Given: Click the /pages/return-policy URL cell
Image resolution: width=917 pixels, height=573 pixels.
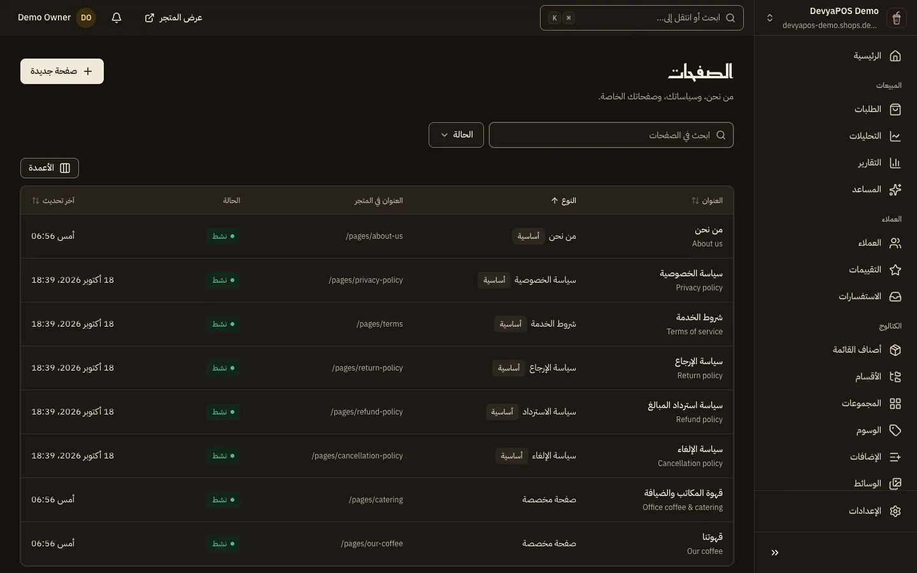Looking at the screenshot, I should 367,368.
